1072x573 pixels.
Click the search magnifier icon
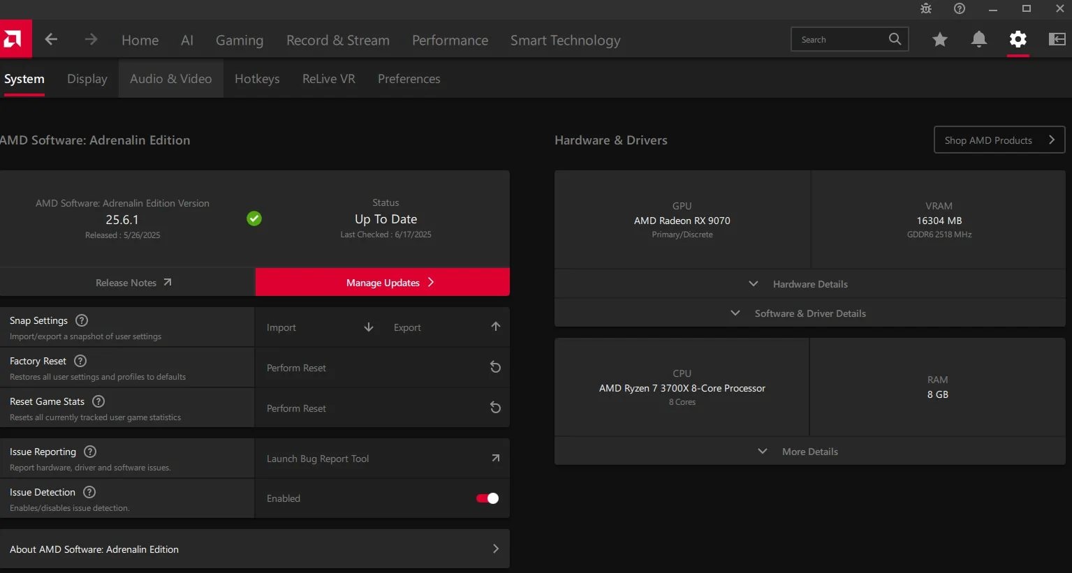895,39
